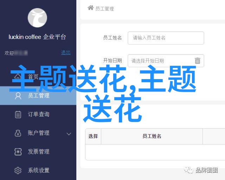Click the home breadcrumb icon
This screenshot has height=180, width=225.
[x=91, y=8]
